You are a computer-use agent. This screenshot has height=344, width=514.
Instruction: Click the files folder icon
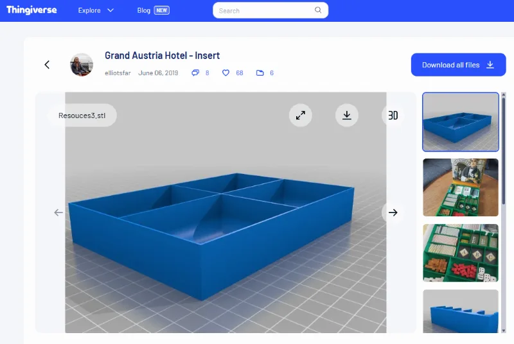[x=260, y=73]
